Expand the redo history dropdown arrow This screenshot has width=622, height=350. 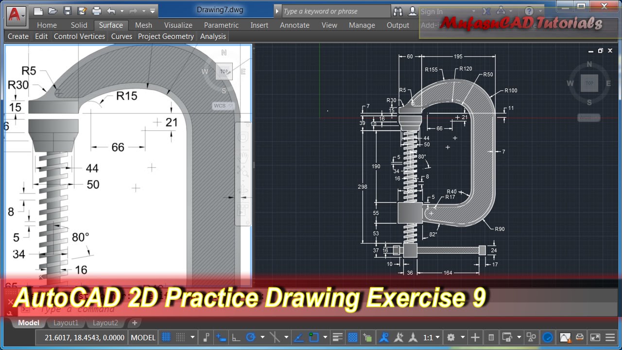click(x=144, y=11)
